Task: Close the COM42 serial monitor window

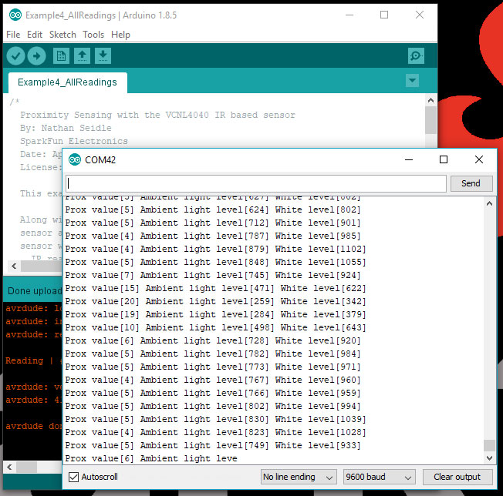Action: pyautogui.click(x=479, y=159)
